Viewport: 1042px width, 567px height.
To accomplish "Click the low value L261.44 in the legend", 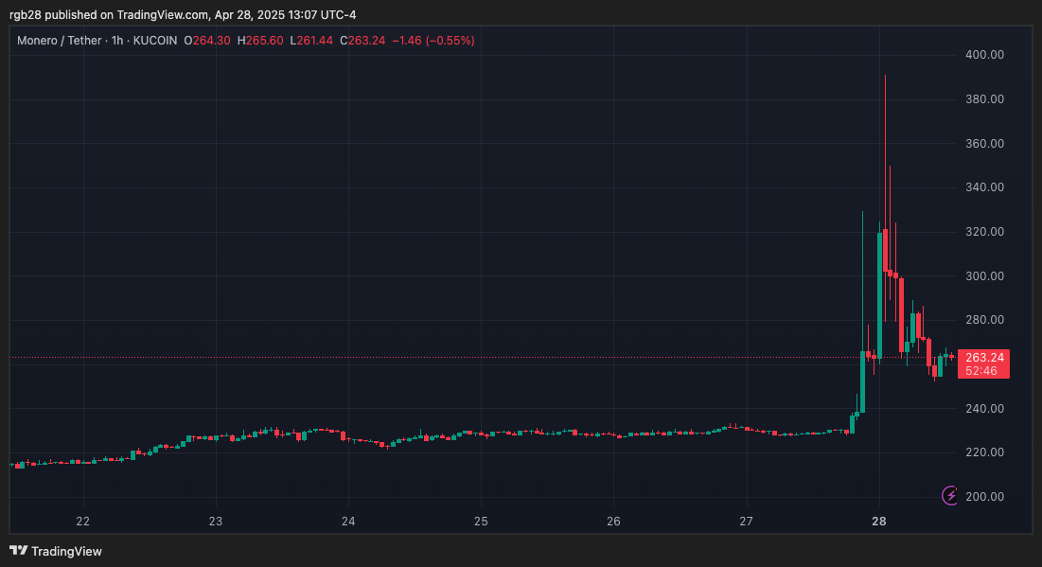I will point(311,41).
